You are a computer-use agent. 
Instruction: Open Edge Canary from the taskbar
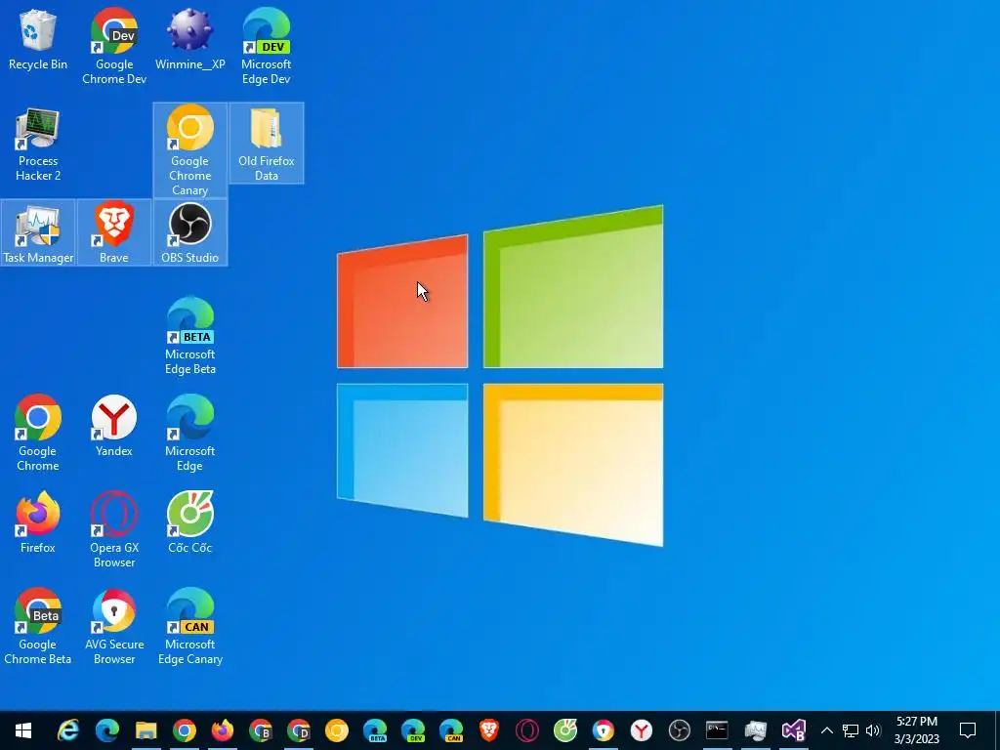pos(451,730)
